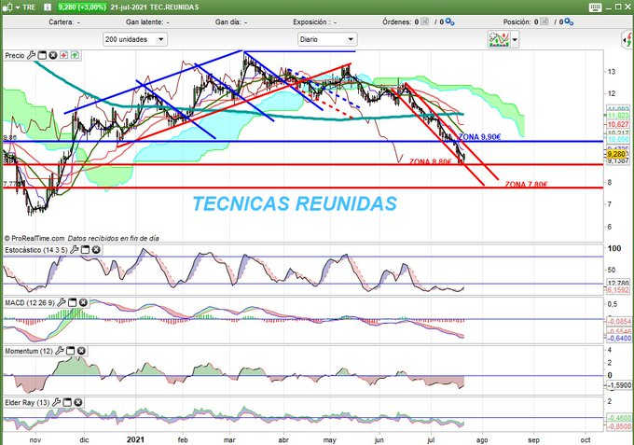Click the ProRealTime.com copyright text
This screenshot has width=634, height=445.
pyautogui.click(x=34, y=238)
